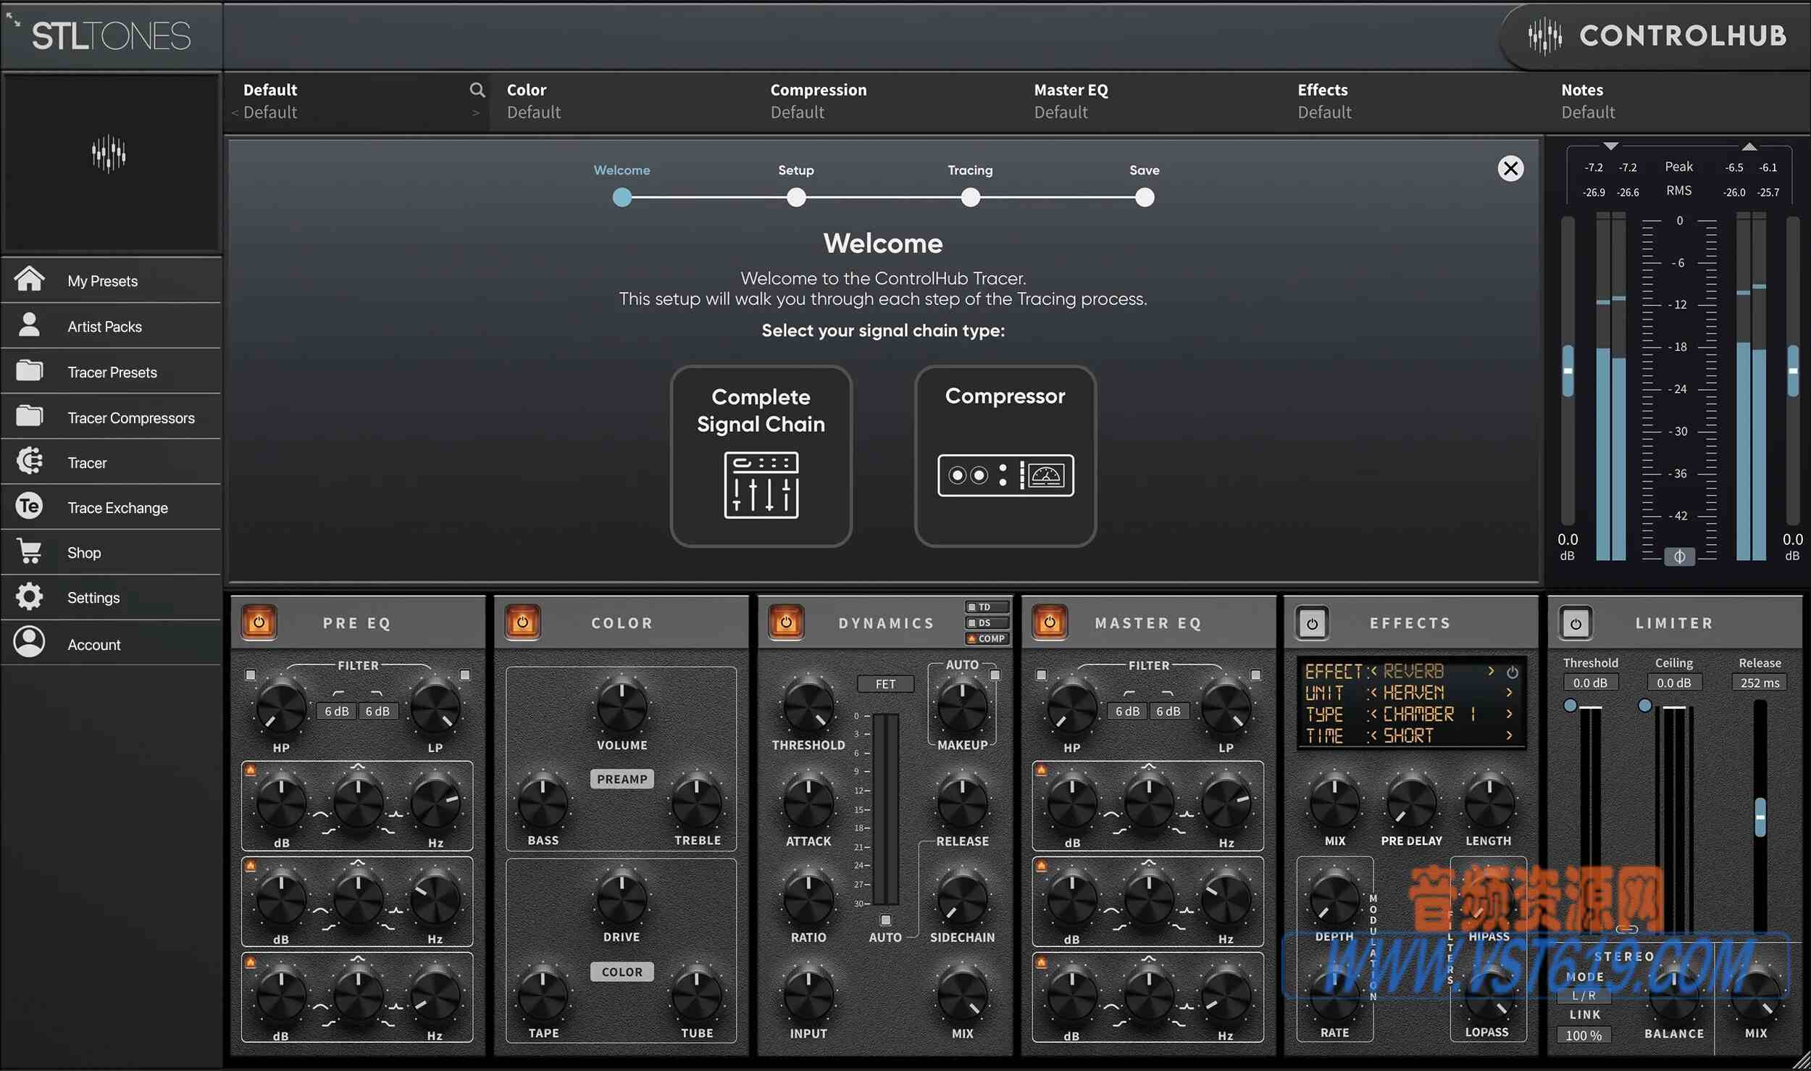Choose the Complete Signal Chain option
The height and width of the screenshot is (1071, 1811).
761,457
